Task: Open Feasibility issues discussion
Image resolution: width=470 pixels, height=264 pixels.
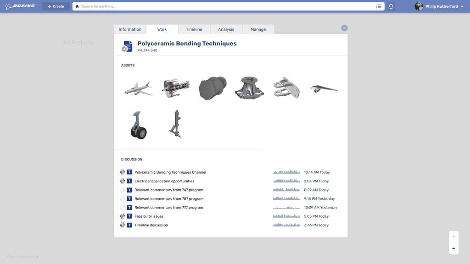Action: click(149, 216)
